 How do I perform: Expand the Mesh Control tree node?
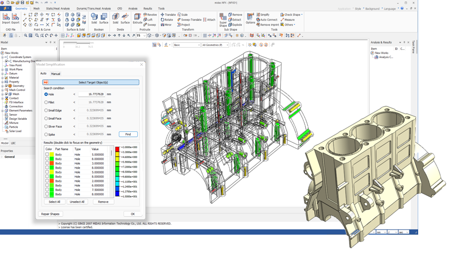pos(2,90)
